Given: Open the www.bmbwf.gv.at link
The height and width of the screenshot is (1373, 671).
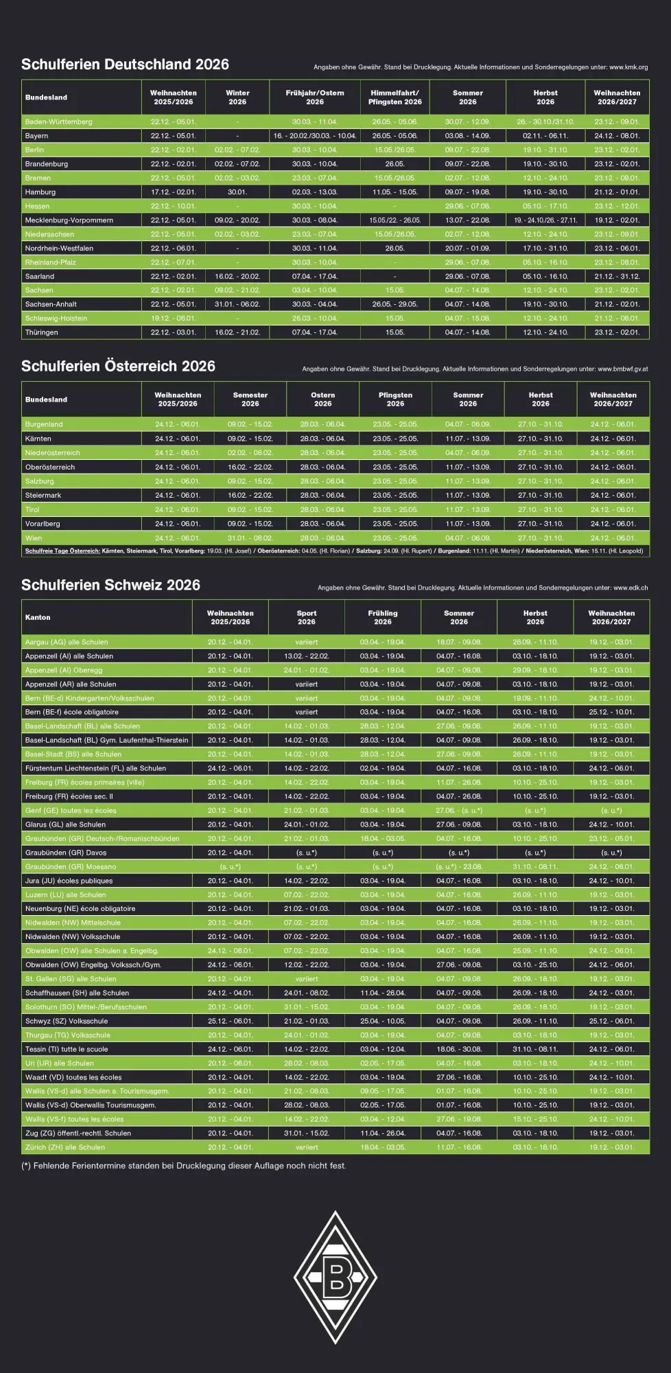Looking at the screenshot, I should pyautogui.click(x=622, y=369).
